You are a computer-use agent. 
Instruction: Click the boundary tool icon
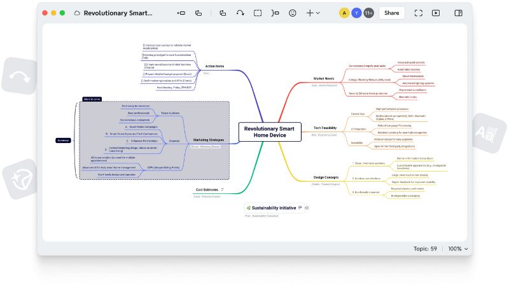point(258,13)
